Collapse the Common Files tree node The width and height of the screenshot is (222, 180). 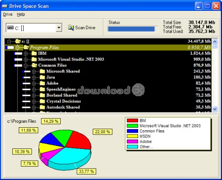(x=26, y=66)
